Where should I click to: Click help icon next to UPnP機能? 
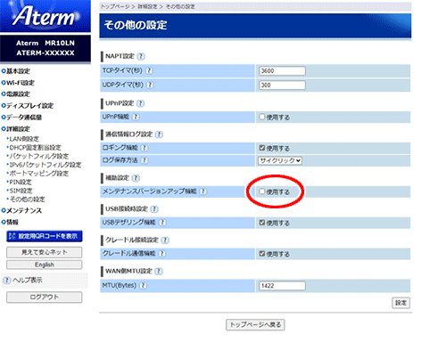136,117
